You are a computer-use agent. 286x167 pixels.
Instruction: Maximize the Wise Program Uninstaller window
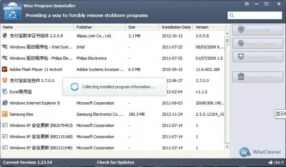click(x=266, y=4)
